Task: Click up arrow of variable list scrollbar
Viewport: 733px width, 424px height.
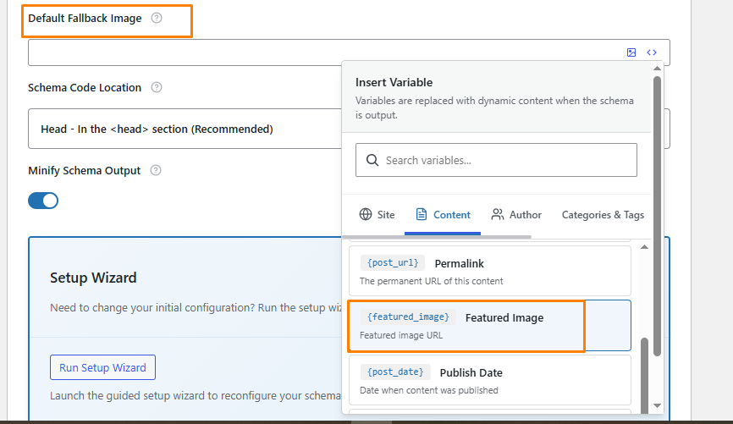Action: 645,247
